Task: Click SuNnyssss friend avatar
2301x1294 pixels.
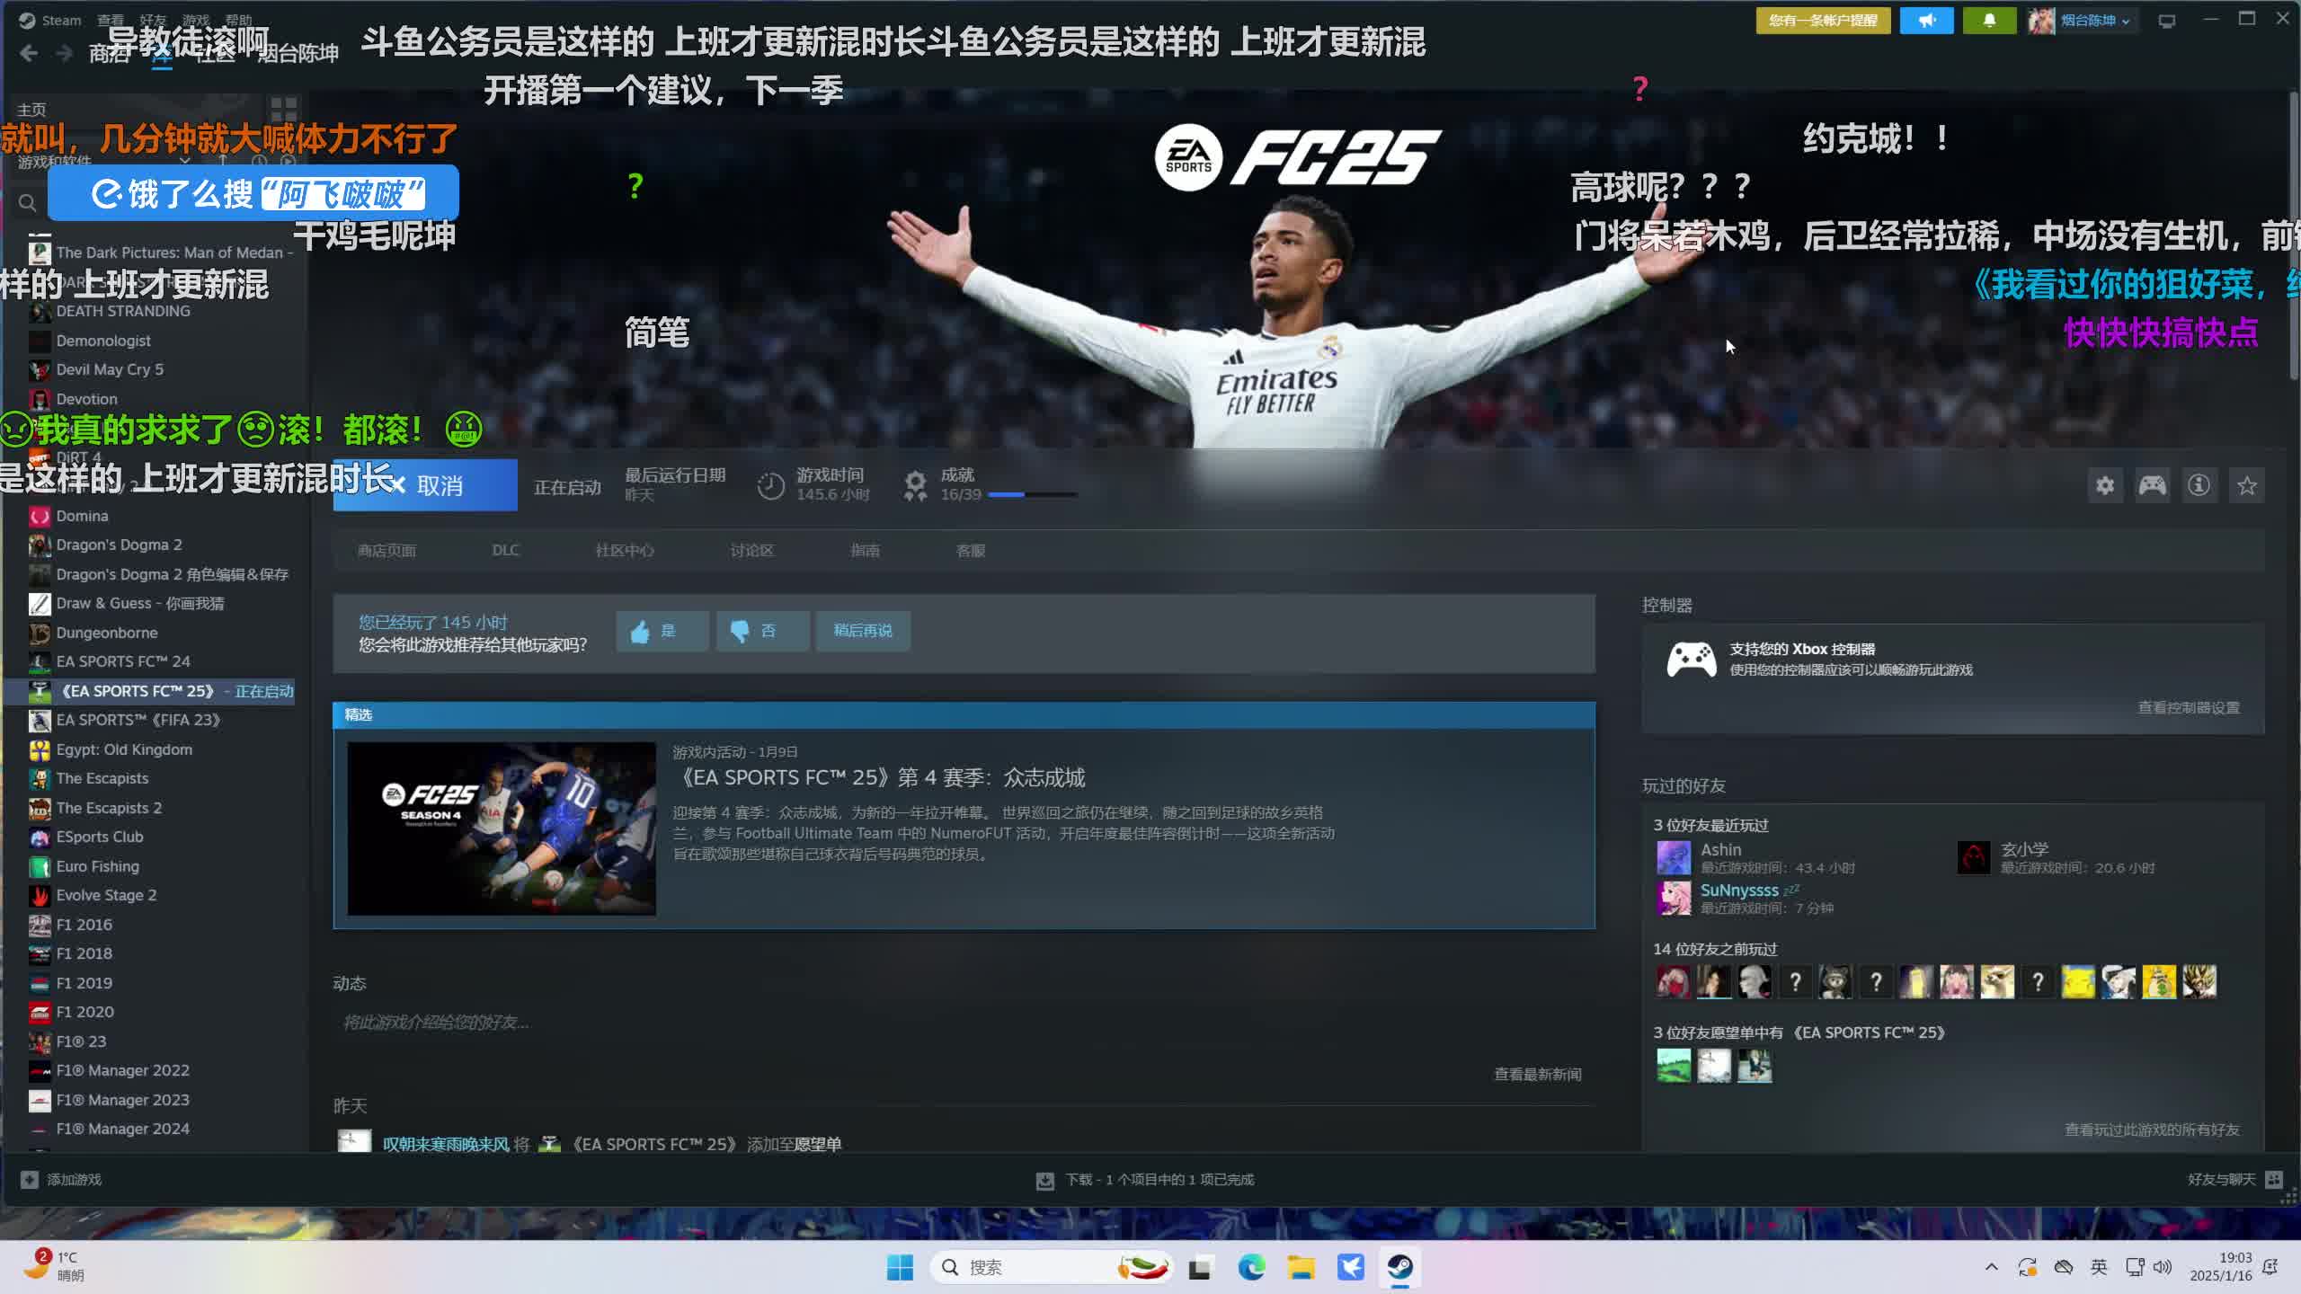Action: pyautogui.click(x=1674, y=898)
